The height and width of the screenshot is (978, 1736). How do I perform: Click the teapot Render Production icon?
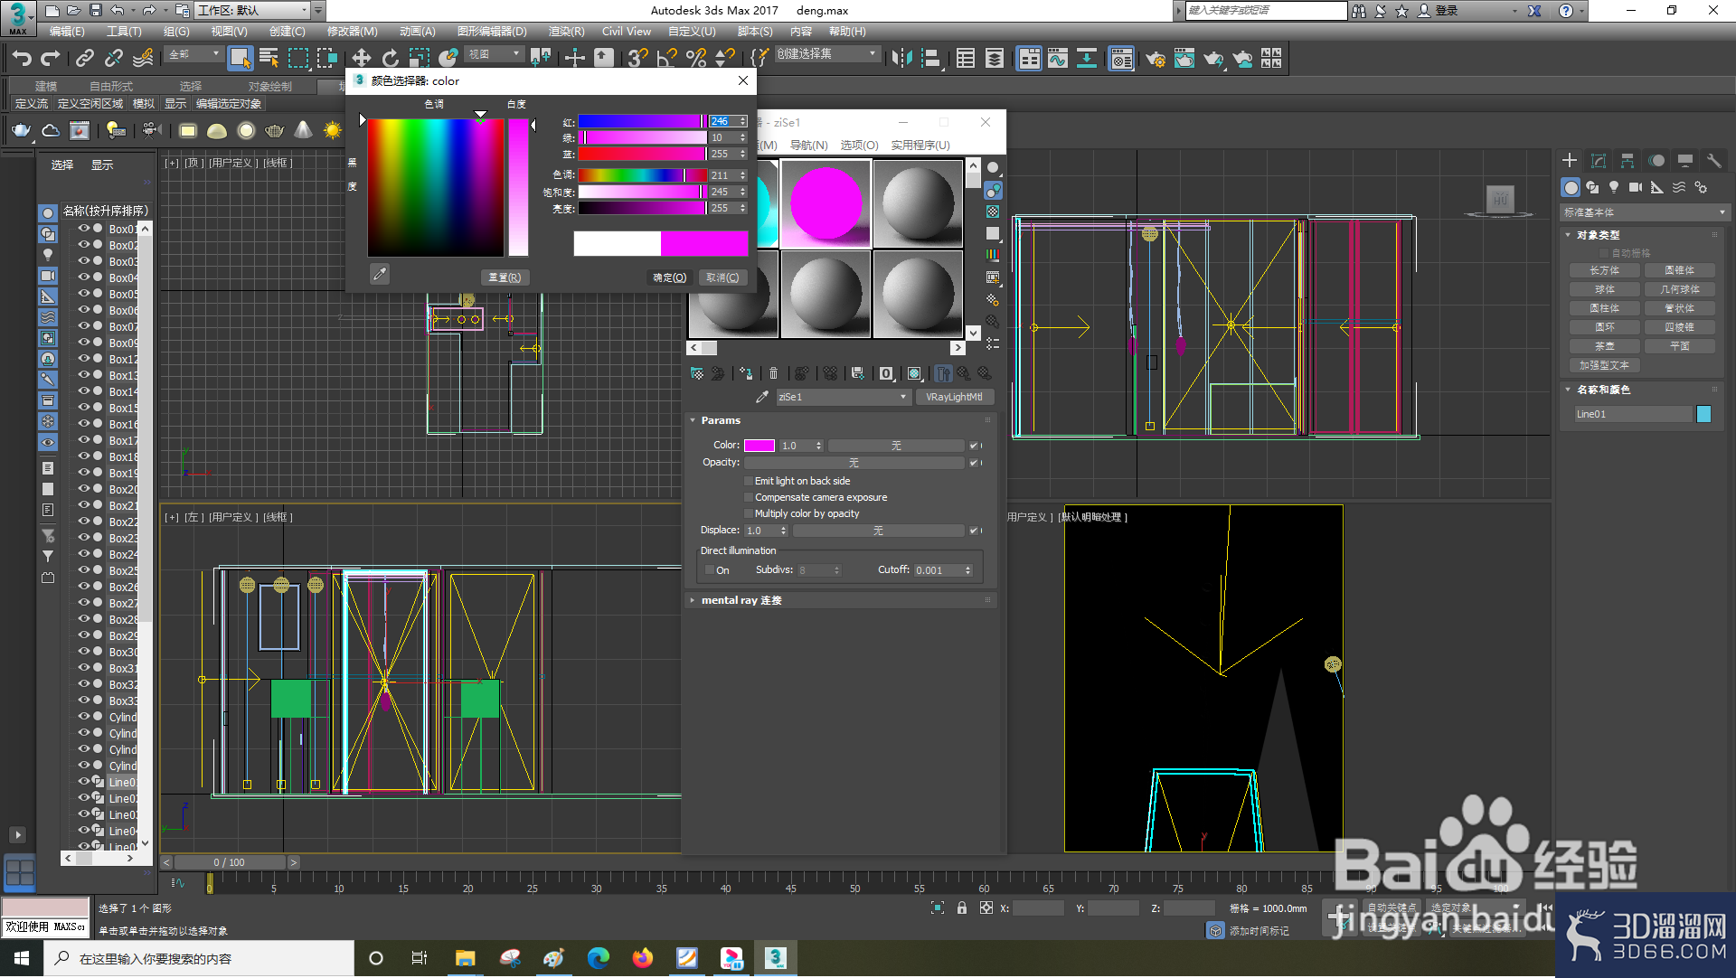pos(1213,59)
